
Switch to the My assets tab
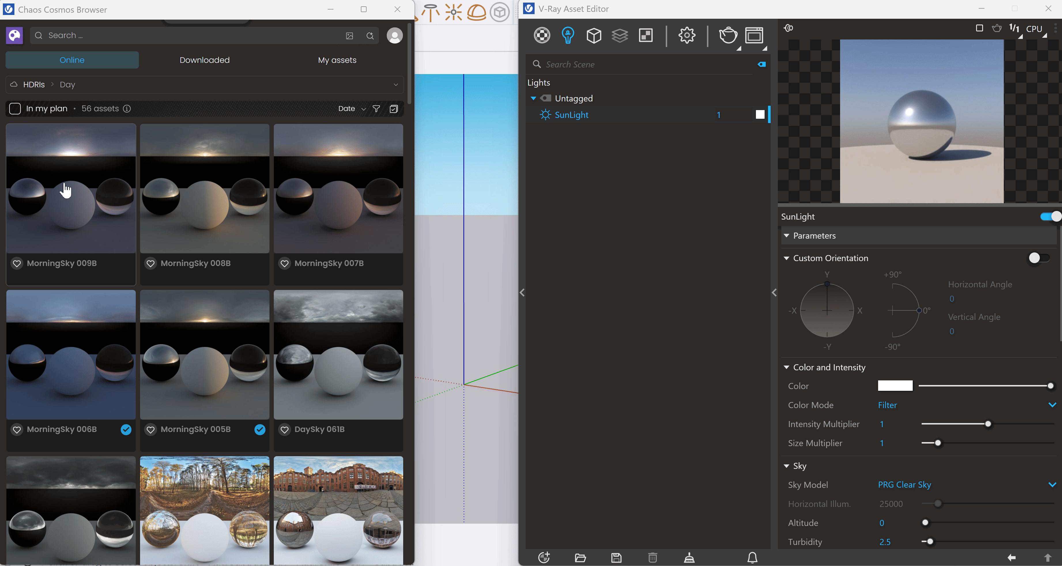coord(337,60)
